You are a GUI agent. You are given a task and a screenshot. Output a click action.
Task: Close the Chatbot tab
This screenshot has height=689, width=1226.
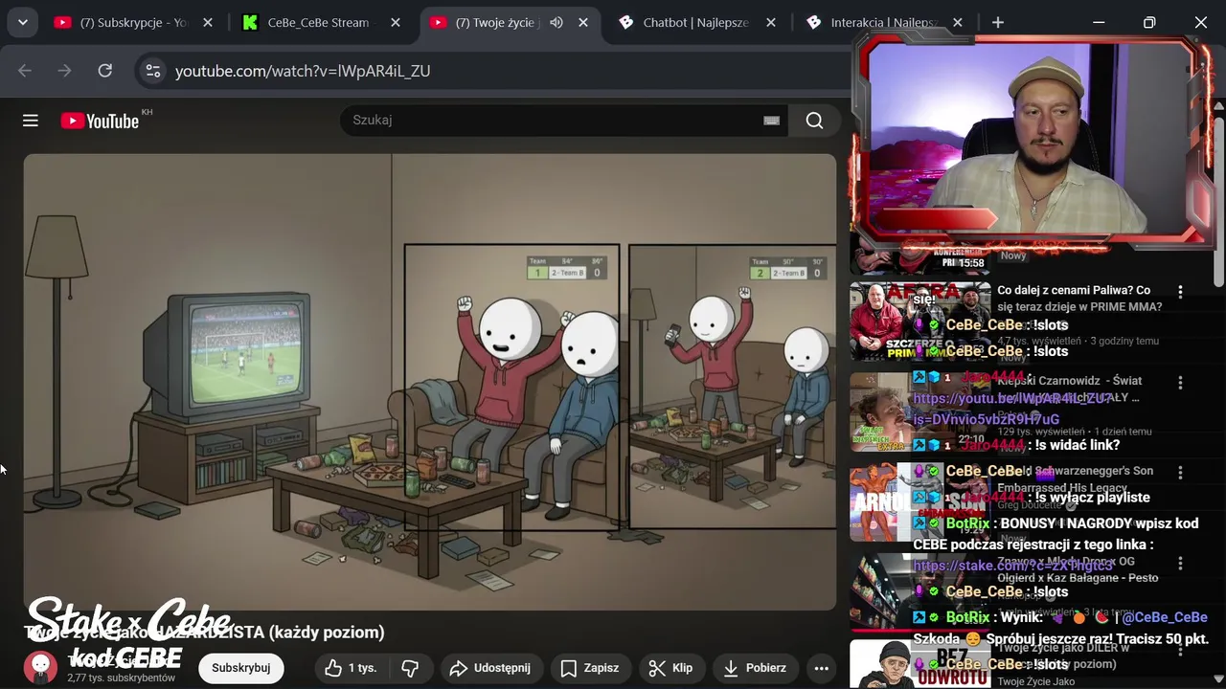[771, 22]
